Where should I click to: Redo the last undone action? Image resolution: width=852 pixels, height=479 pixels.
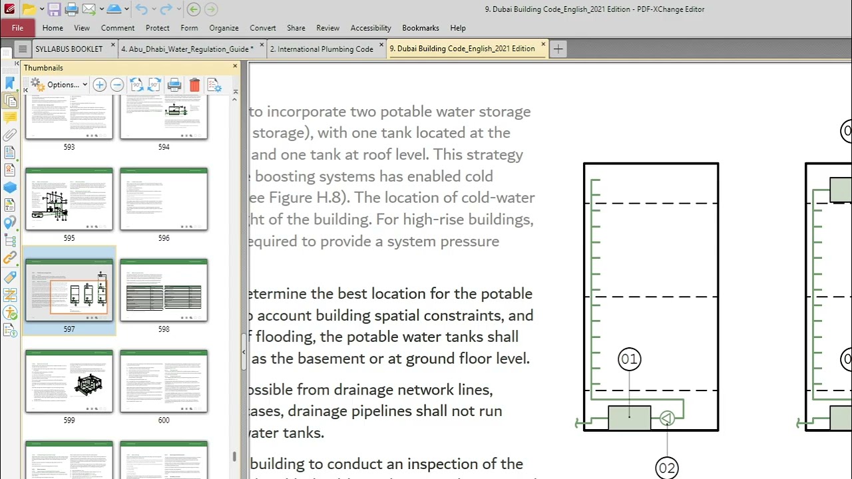pyautogui.click(x=166, y=9)
